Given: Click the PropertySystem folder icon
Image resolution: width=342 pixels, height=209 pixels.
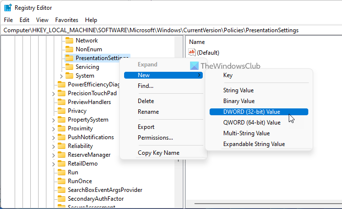Looking at the screenshot, I should tap(62, 120).
